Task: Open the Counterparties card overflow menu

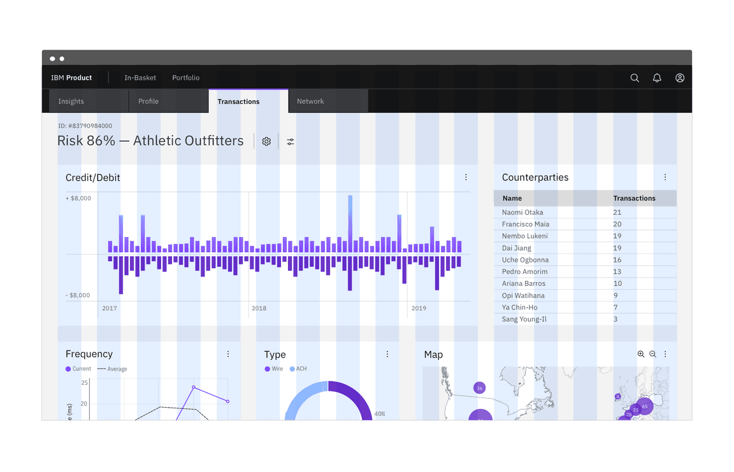Action: [665, 177]
